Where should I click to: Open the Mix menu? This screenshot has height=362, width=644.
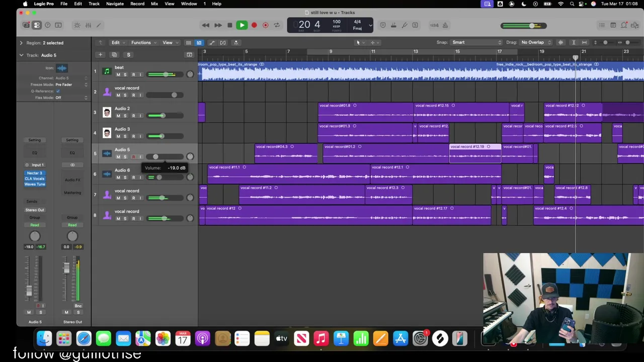pos(154,4)
